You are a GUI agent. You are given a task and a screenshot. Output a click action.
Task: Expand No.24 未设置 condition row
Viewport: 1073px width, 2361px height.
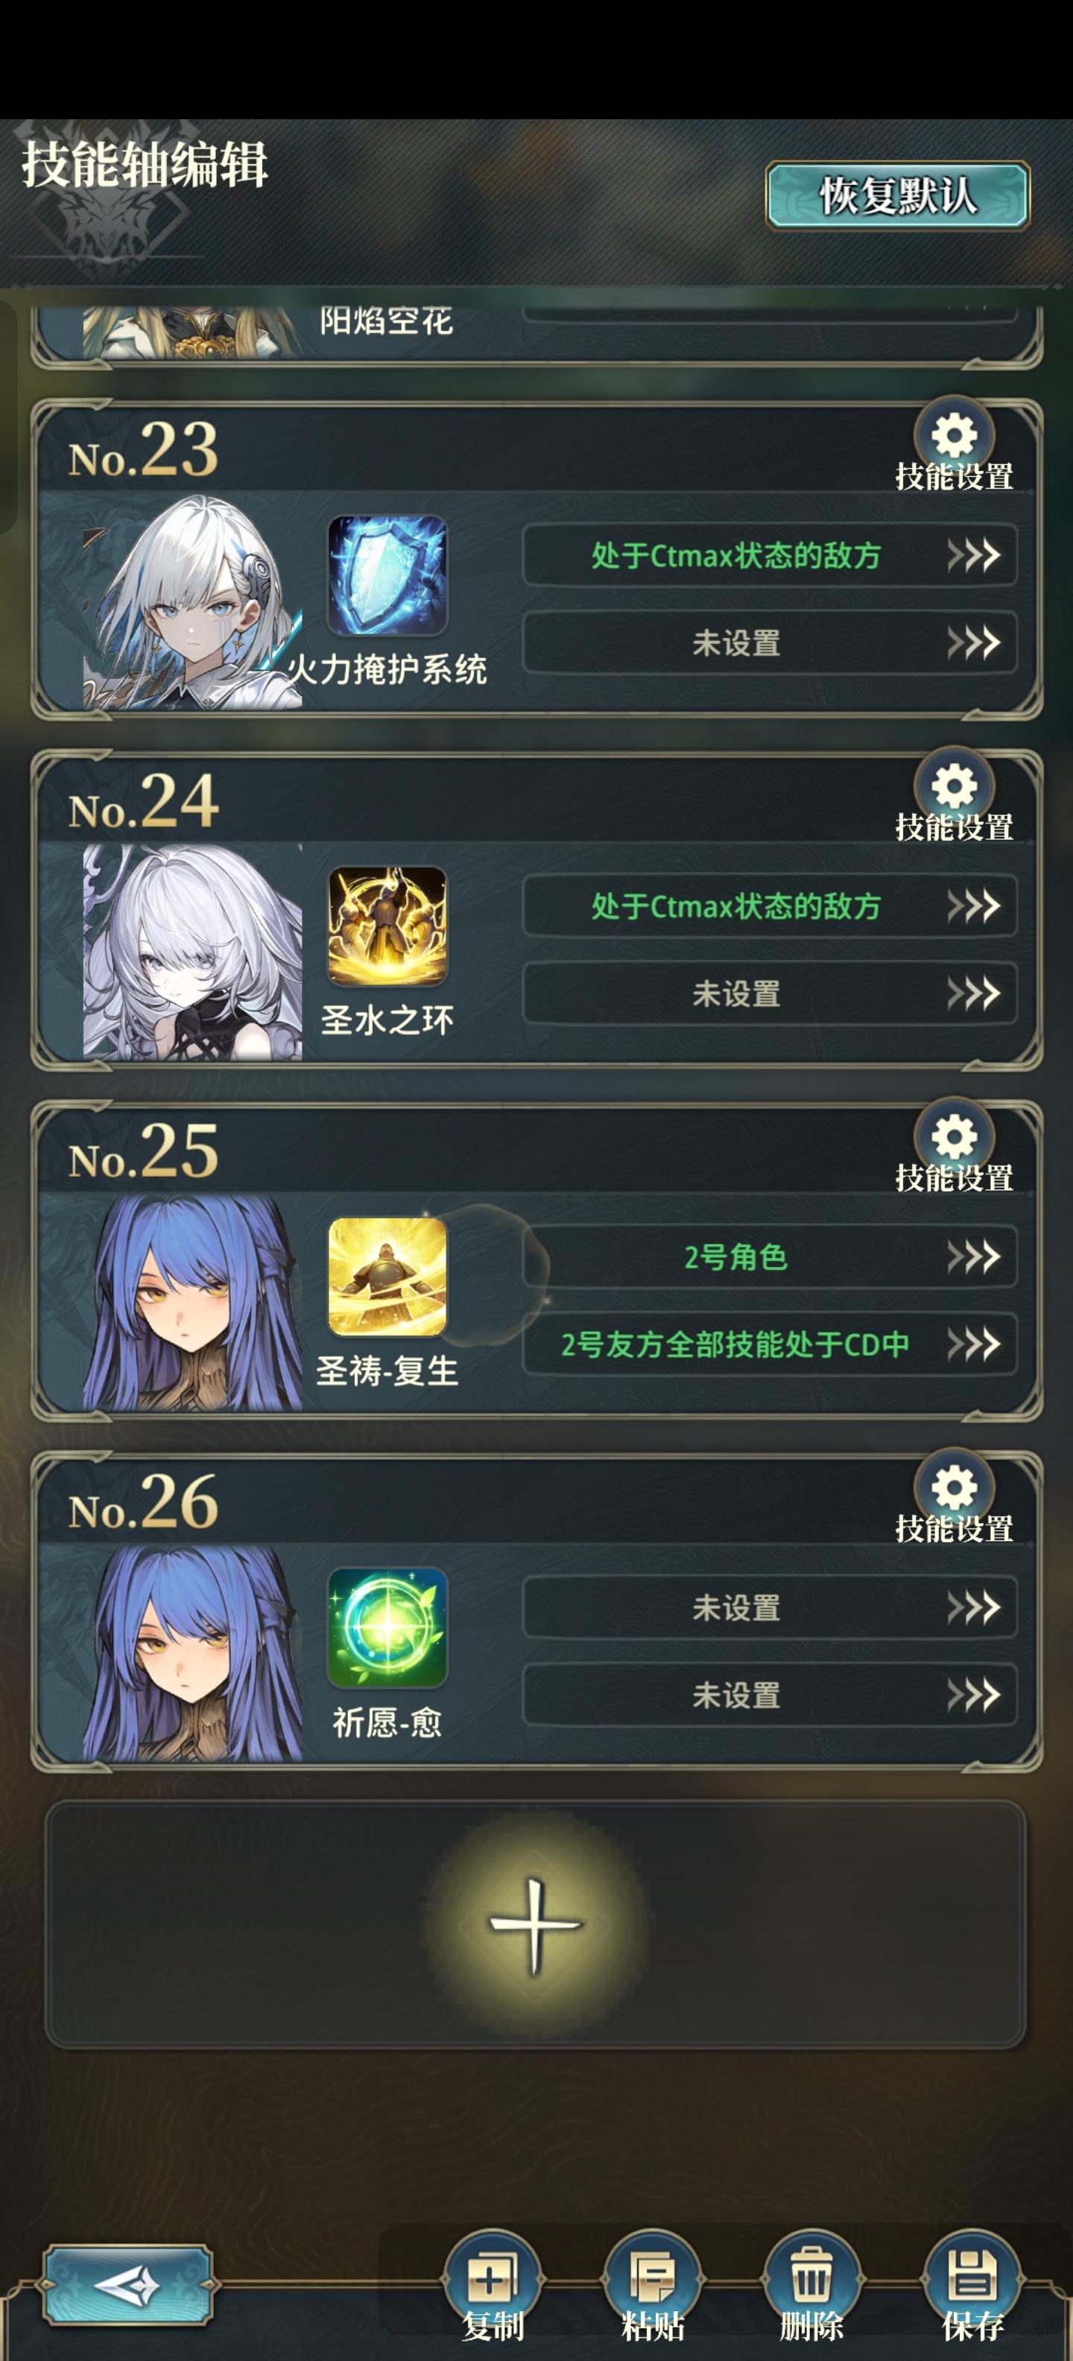(x=770, y=993)
